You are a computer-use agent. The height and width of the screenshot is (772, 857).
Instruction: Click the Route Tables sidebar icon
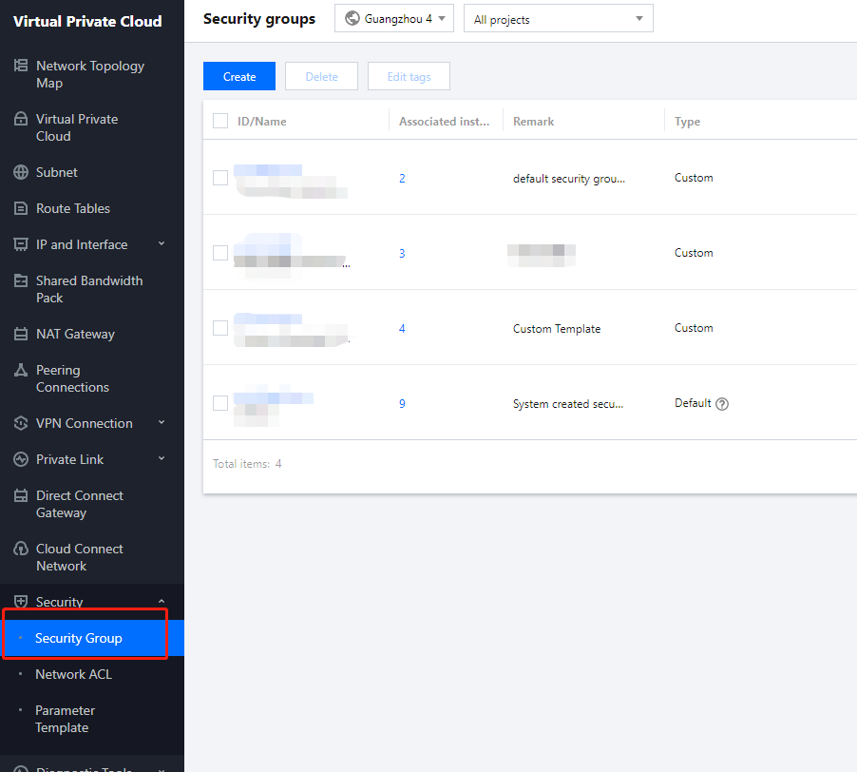point(20,209)
